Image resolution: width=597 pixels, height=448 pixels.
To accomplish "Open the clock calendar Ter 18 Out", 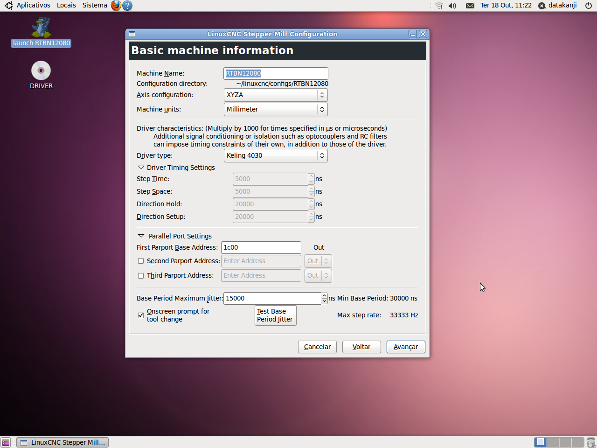I will tap(506, 6).
